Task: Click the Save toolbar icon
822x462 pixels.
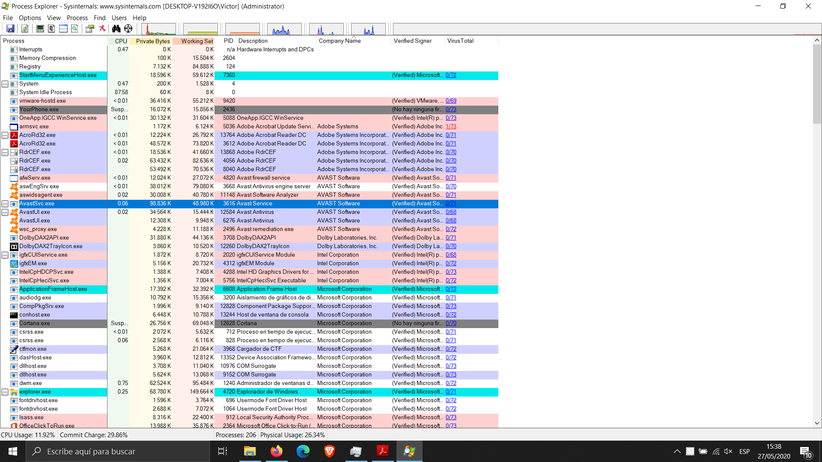Action: (10, 29)
